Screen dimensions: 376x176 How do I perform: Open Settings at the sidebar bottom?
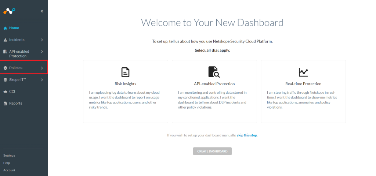tap(9, 156)
